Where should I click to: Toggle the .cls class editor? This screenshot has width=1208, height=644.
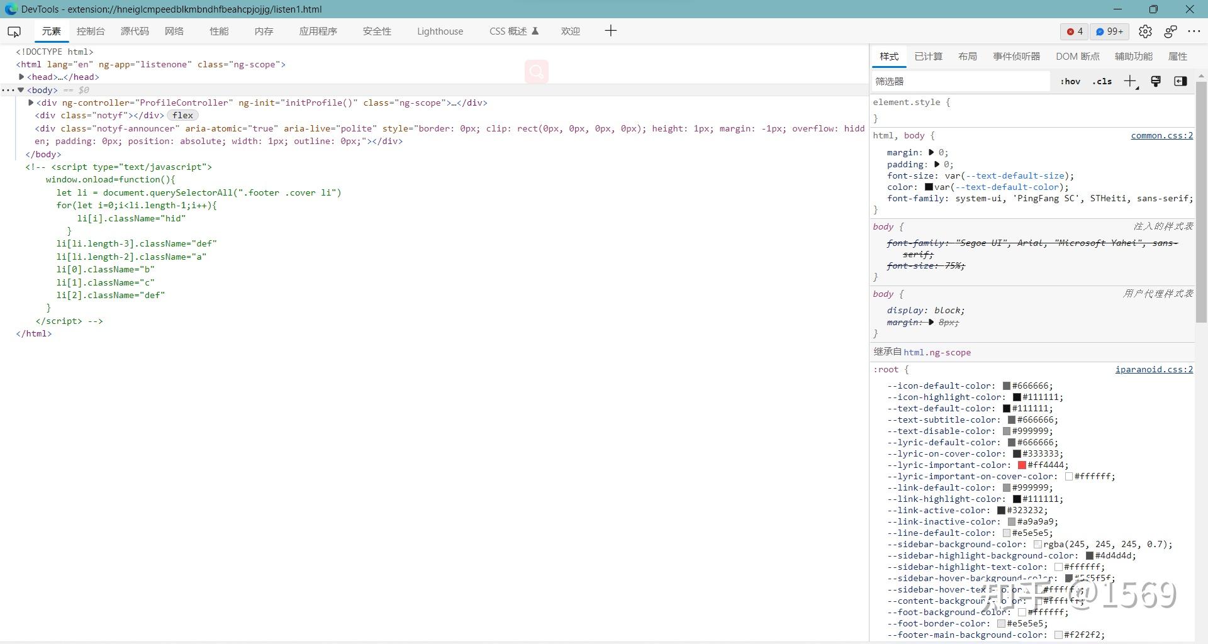tap(1102, 81)
